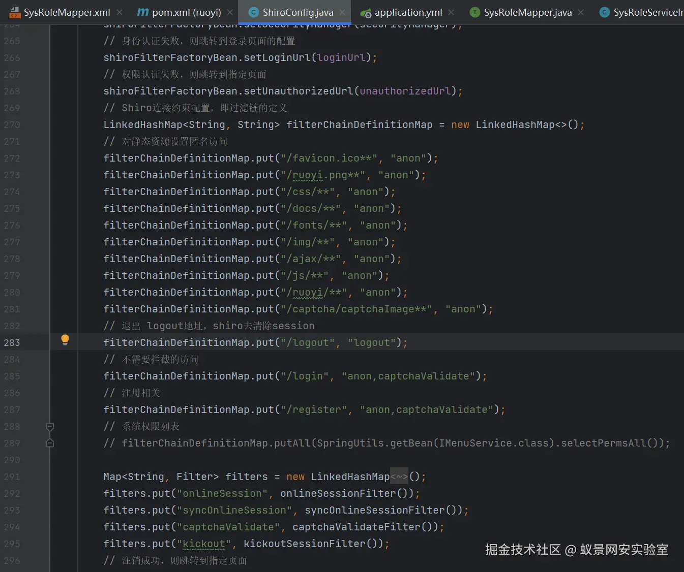Close the pom.xml (ruoyi) tab
Viewport: 684px width, 572px height.
click(x=230, y=12)
